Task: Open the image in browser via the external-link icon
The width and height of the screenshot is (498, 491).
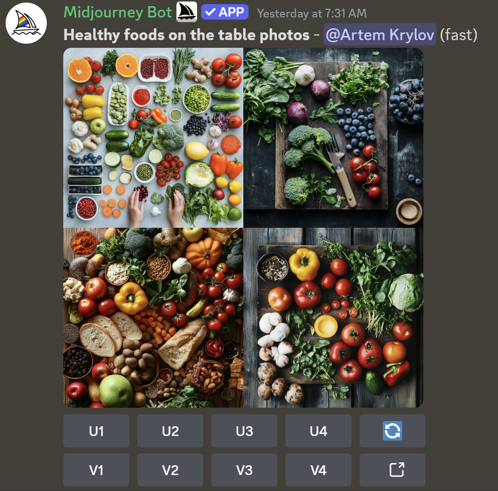Action: pos(392,470)
